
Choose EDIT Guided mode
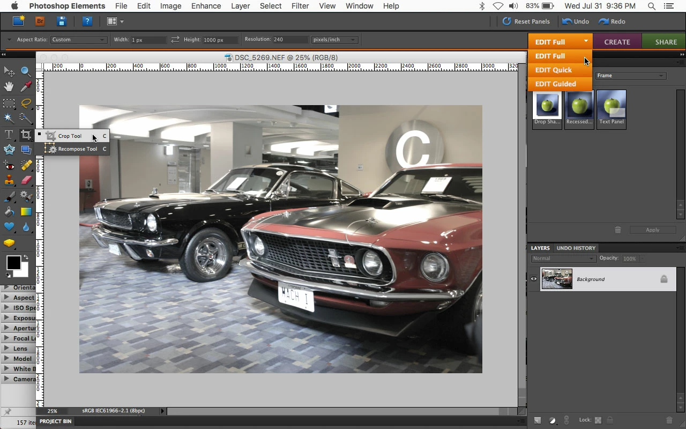(x=560, y=84)
